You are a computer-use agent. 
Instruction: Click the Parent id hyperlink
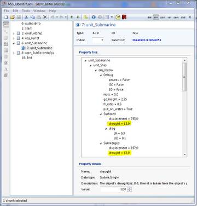tap(147, 40)
